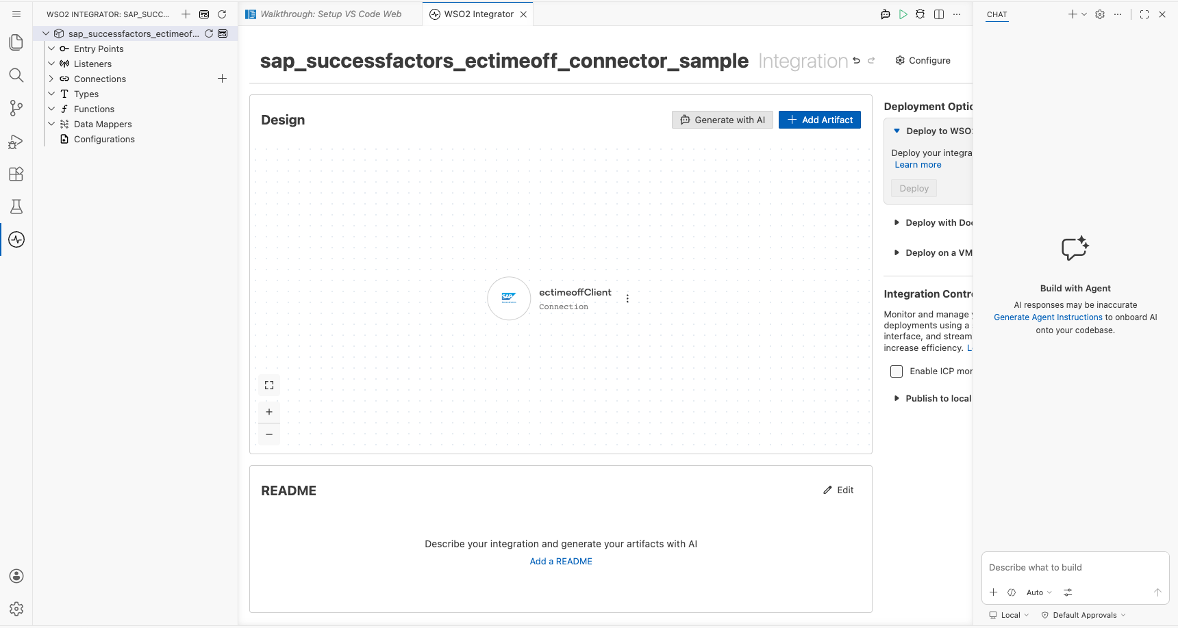Click the Add Artifact button
The height and width of the screenshot is (628, 1178).
point(820,120)
